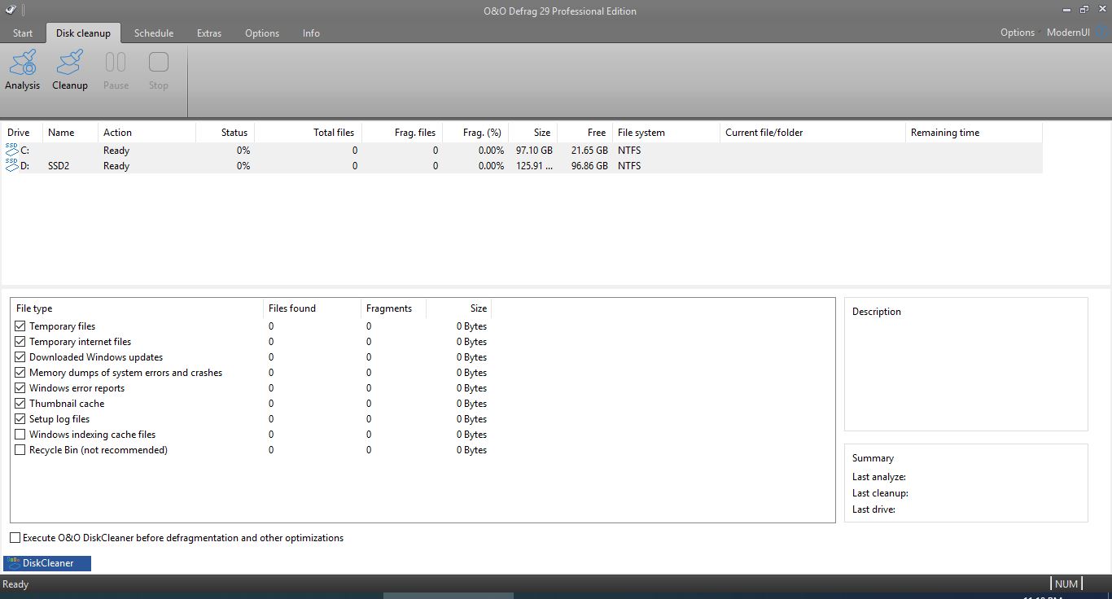This screenshot has height=599, width=1112.
Task: Click the Remaining time column header
Action: coord(974,133)
